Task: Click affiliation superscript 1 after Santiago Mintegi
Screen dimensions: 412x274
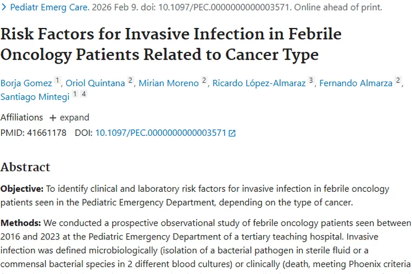Action: tap(75, 94)
